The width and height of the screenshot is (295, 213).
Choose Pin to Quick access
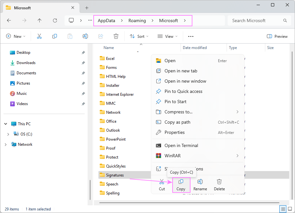198,91
